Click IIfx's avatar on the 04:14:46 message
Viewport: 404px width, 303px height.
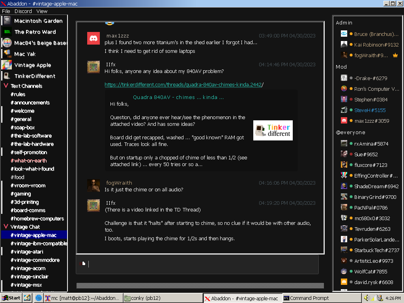point(93,67)
